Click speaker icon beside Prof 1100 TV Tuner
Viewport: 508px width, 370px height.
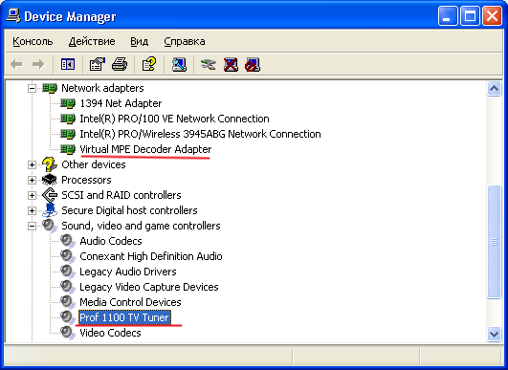(x=68, y=317)
